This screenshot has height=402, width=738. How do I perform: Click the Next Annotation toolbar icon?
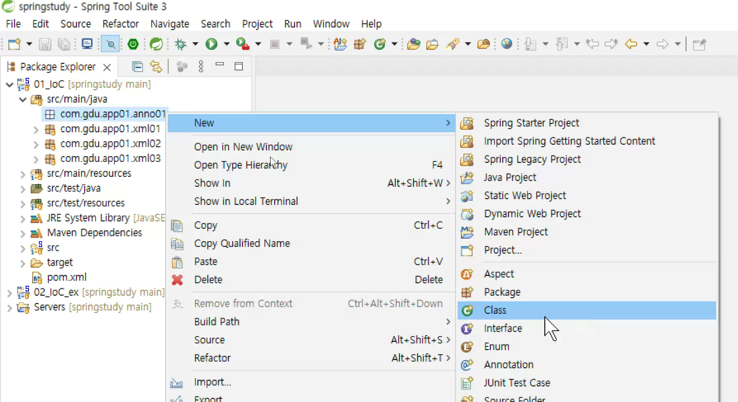coord(530,44)
